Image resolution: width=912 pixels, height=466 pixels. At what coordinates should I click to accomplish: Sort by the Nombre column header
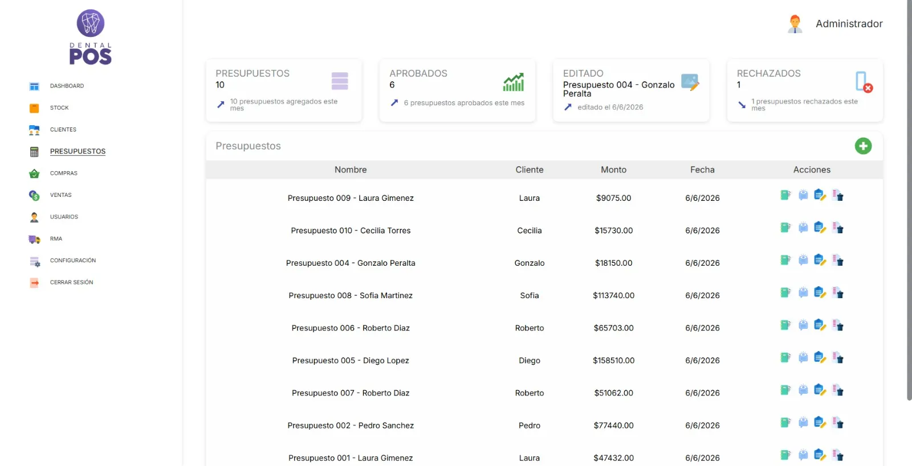coord(351,170)
